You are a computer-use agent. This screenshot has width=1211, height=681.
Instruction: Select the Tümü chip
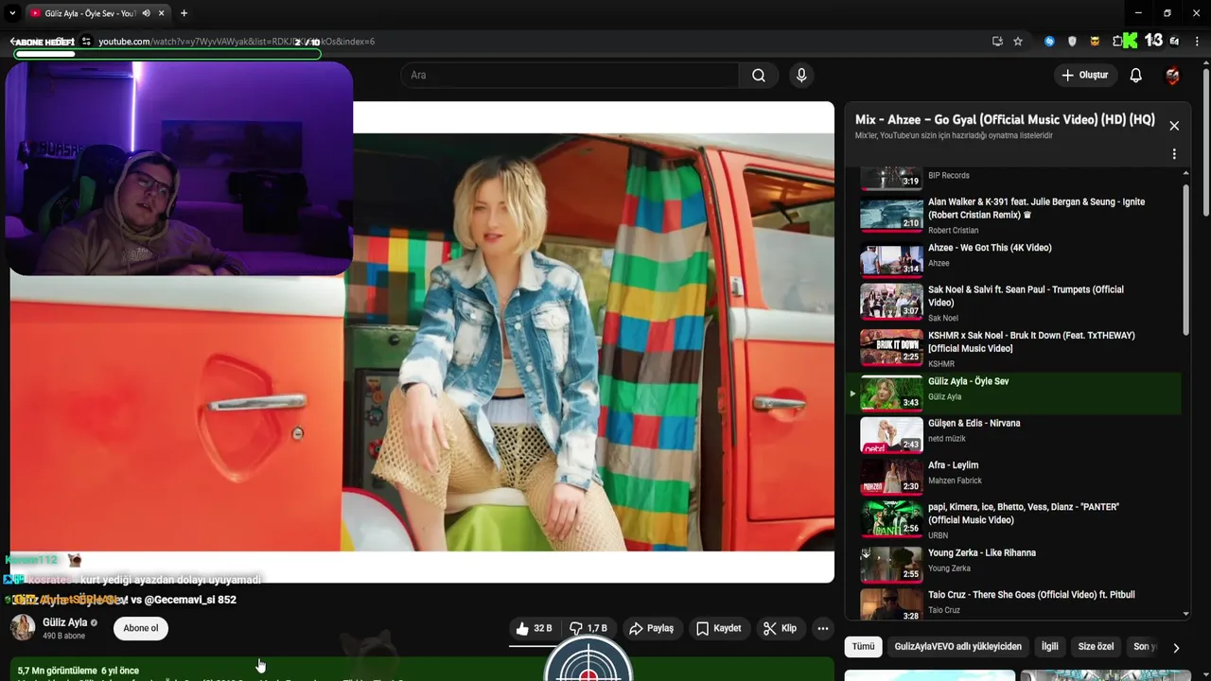point(863,647)
